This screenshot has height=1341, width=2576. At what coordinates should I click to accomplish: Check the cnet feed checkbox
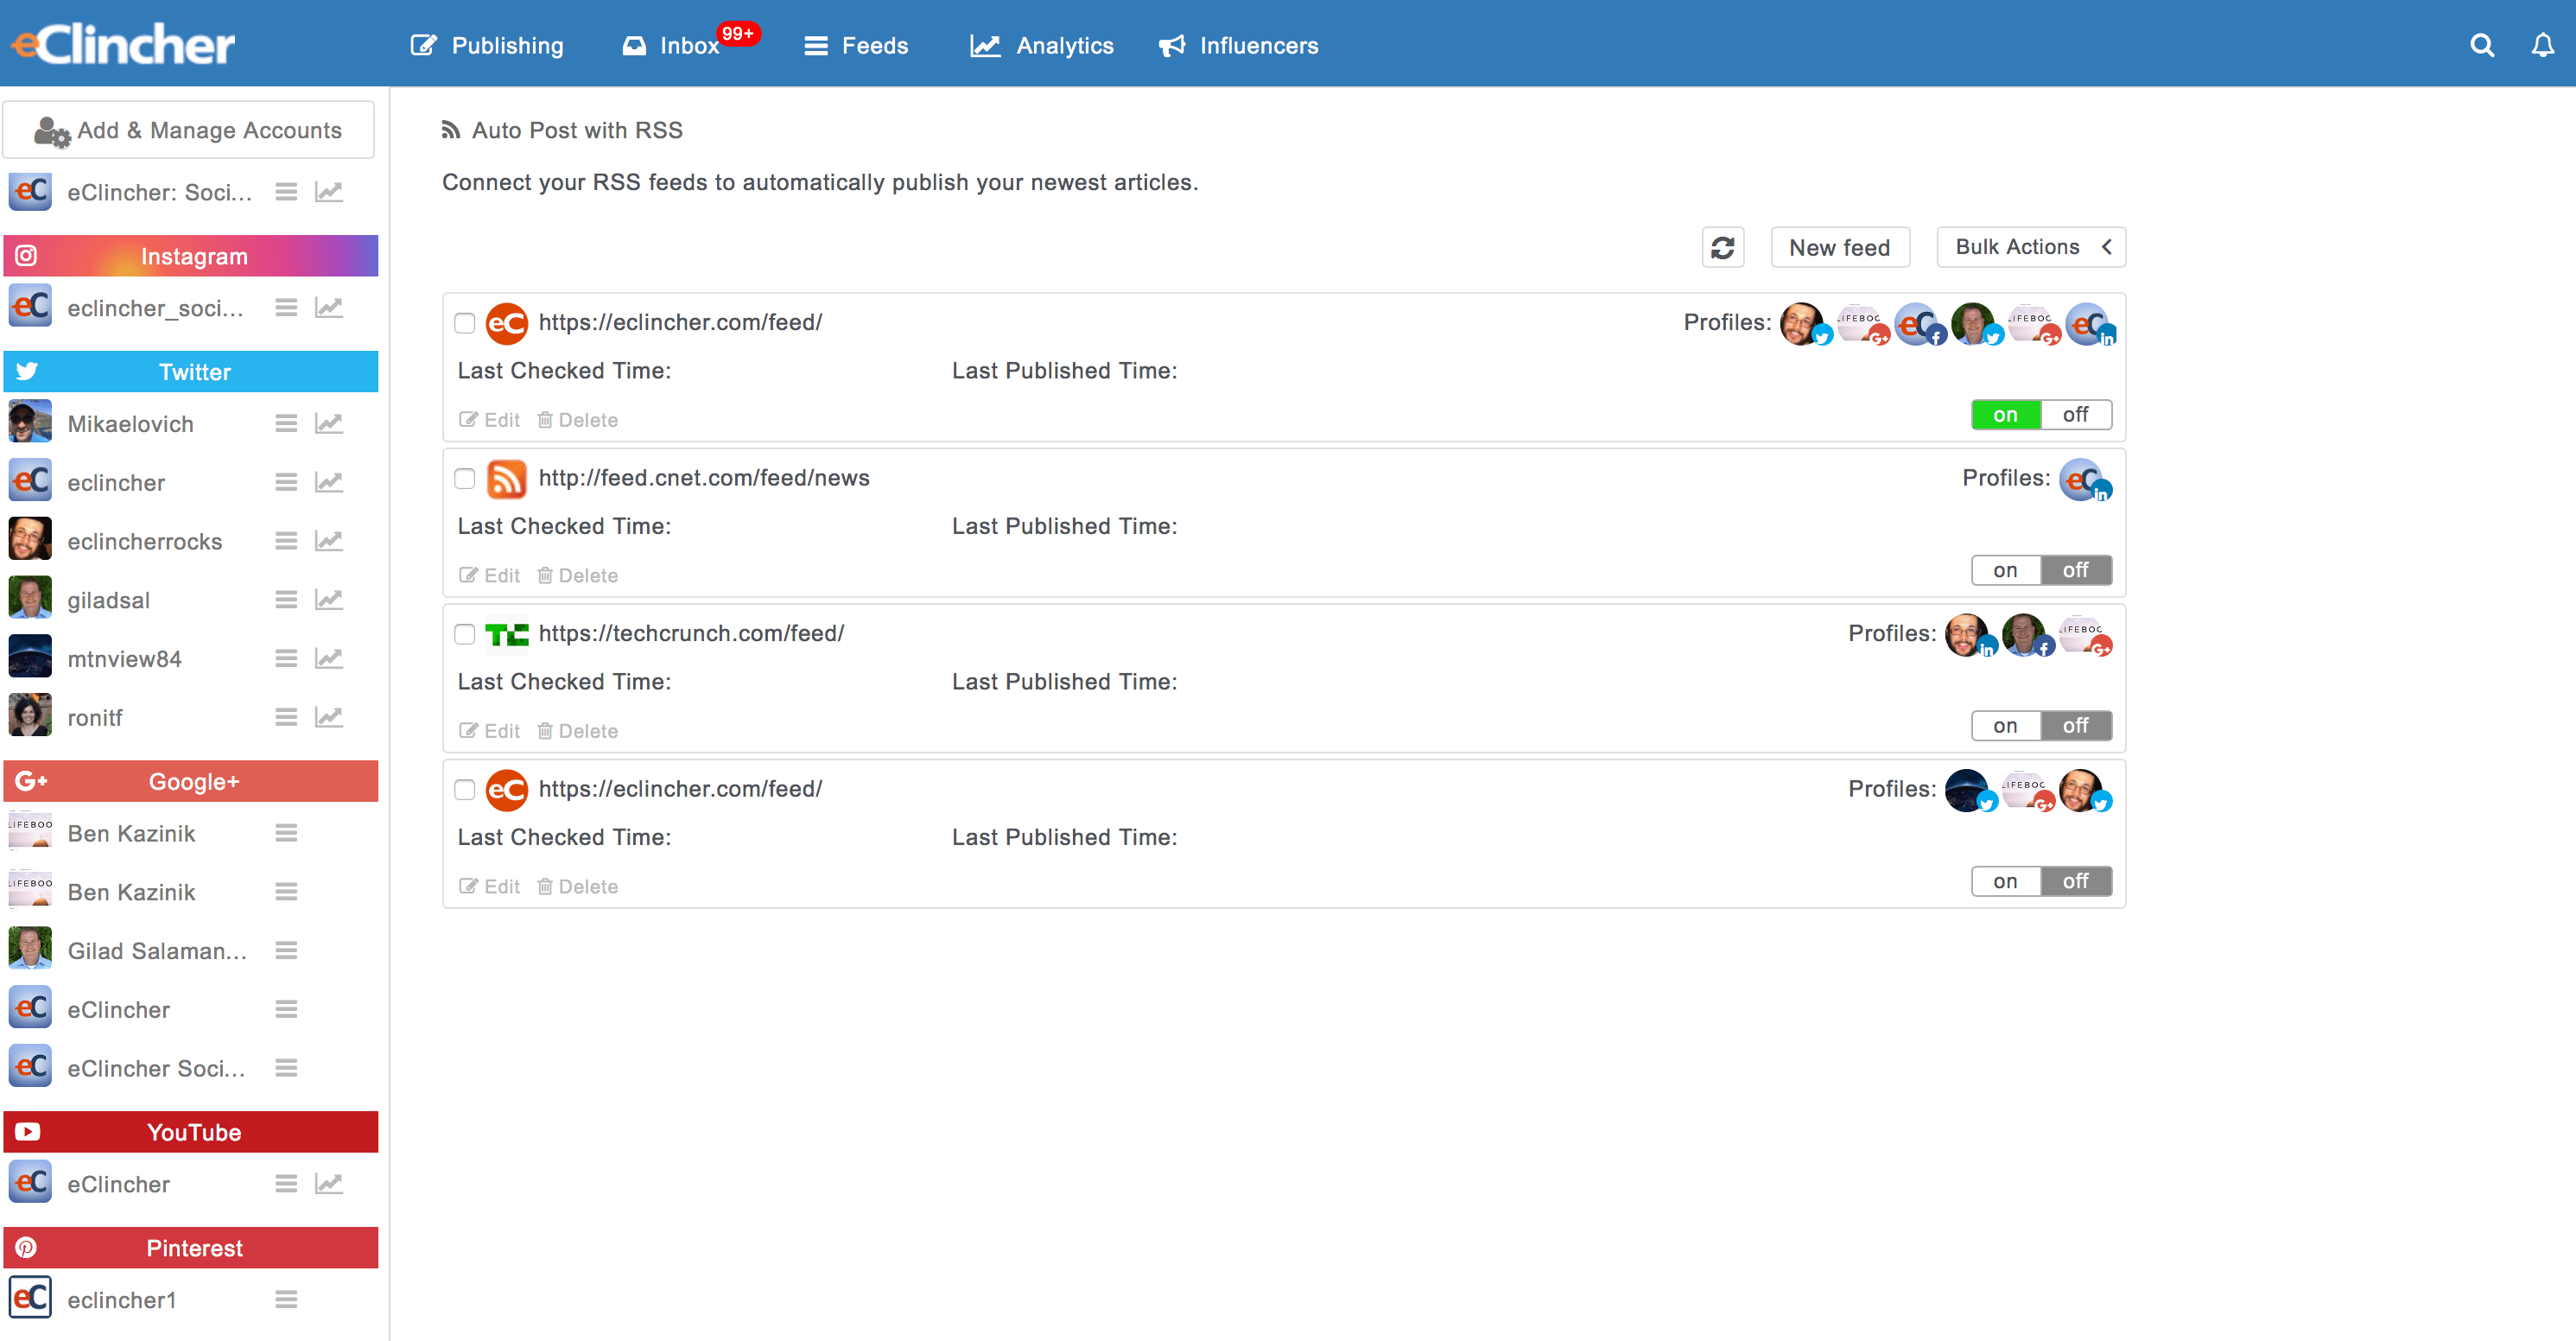pyautogui.click(x=464, y=479)
